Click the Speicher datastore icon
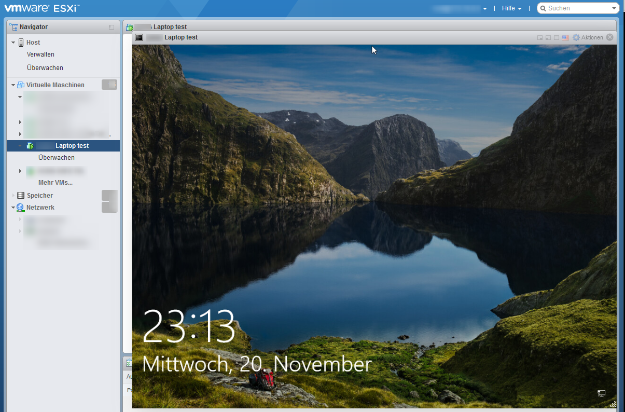625x412 pixels. tap(21, 196)
